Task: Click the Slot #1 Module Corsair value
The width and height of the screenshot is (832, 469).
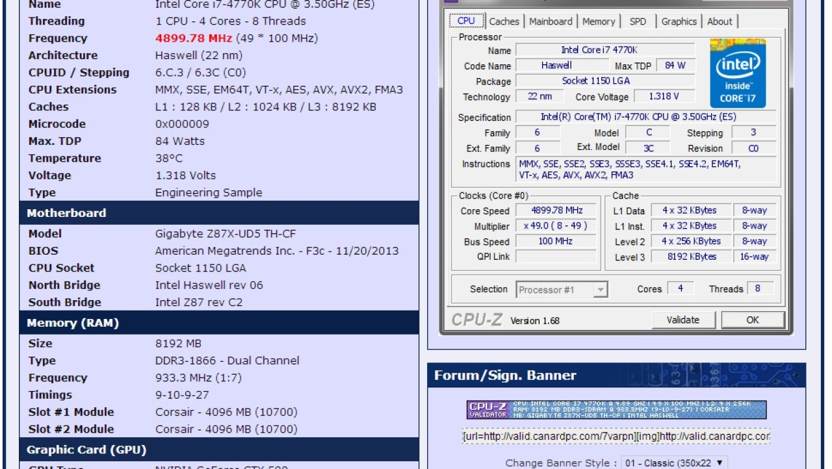Action: click(226, 412)
